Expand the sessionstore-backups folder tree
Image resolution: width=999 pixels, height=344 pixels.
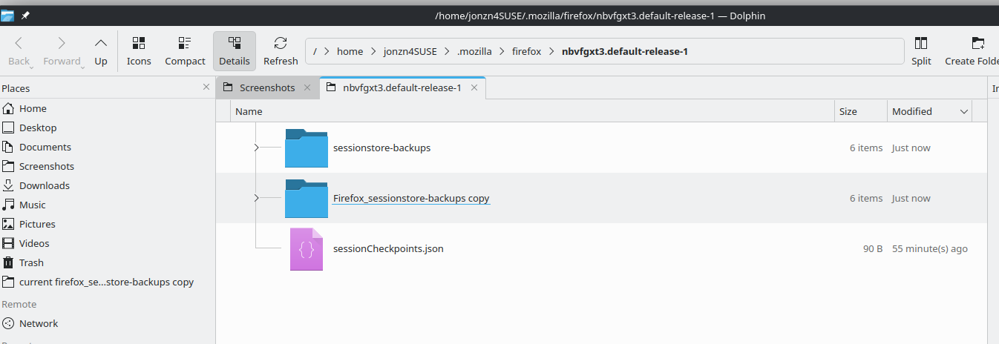click(256, 148)
